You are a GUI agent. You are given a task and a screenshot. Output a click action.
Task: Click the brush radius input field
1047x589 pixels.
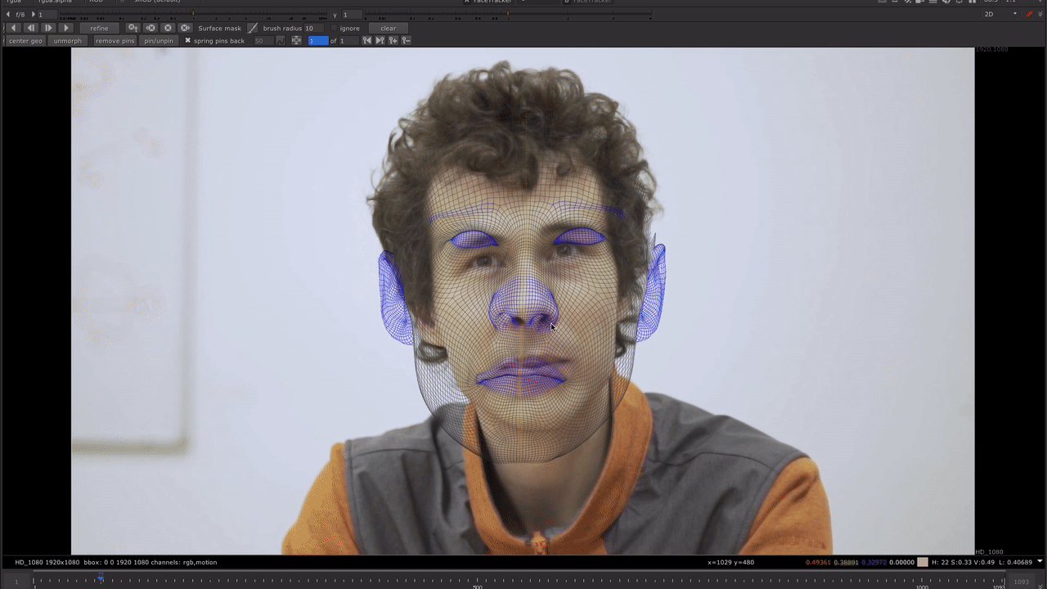314,28
